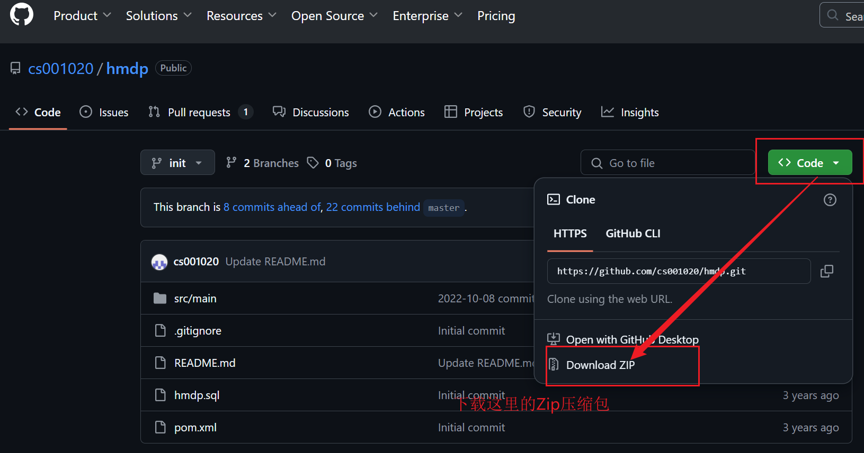The width and height of the screenshot is (864, 453).
Task: Click the zip file icon by Download ZIP
Action: (554, 364)
